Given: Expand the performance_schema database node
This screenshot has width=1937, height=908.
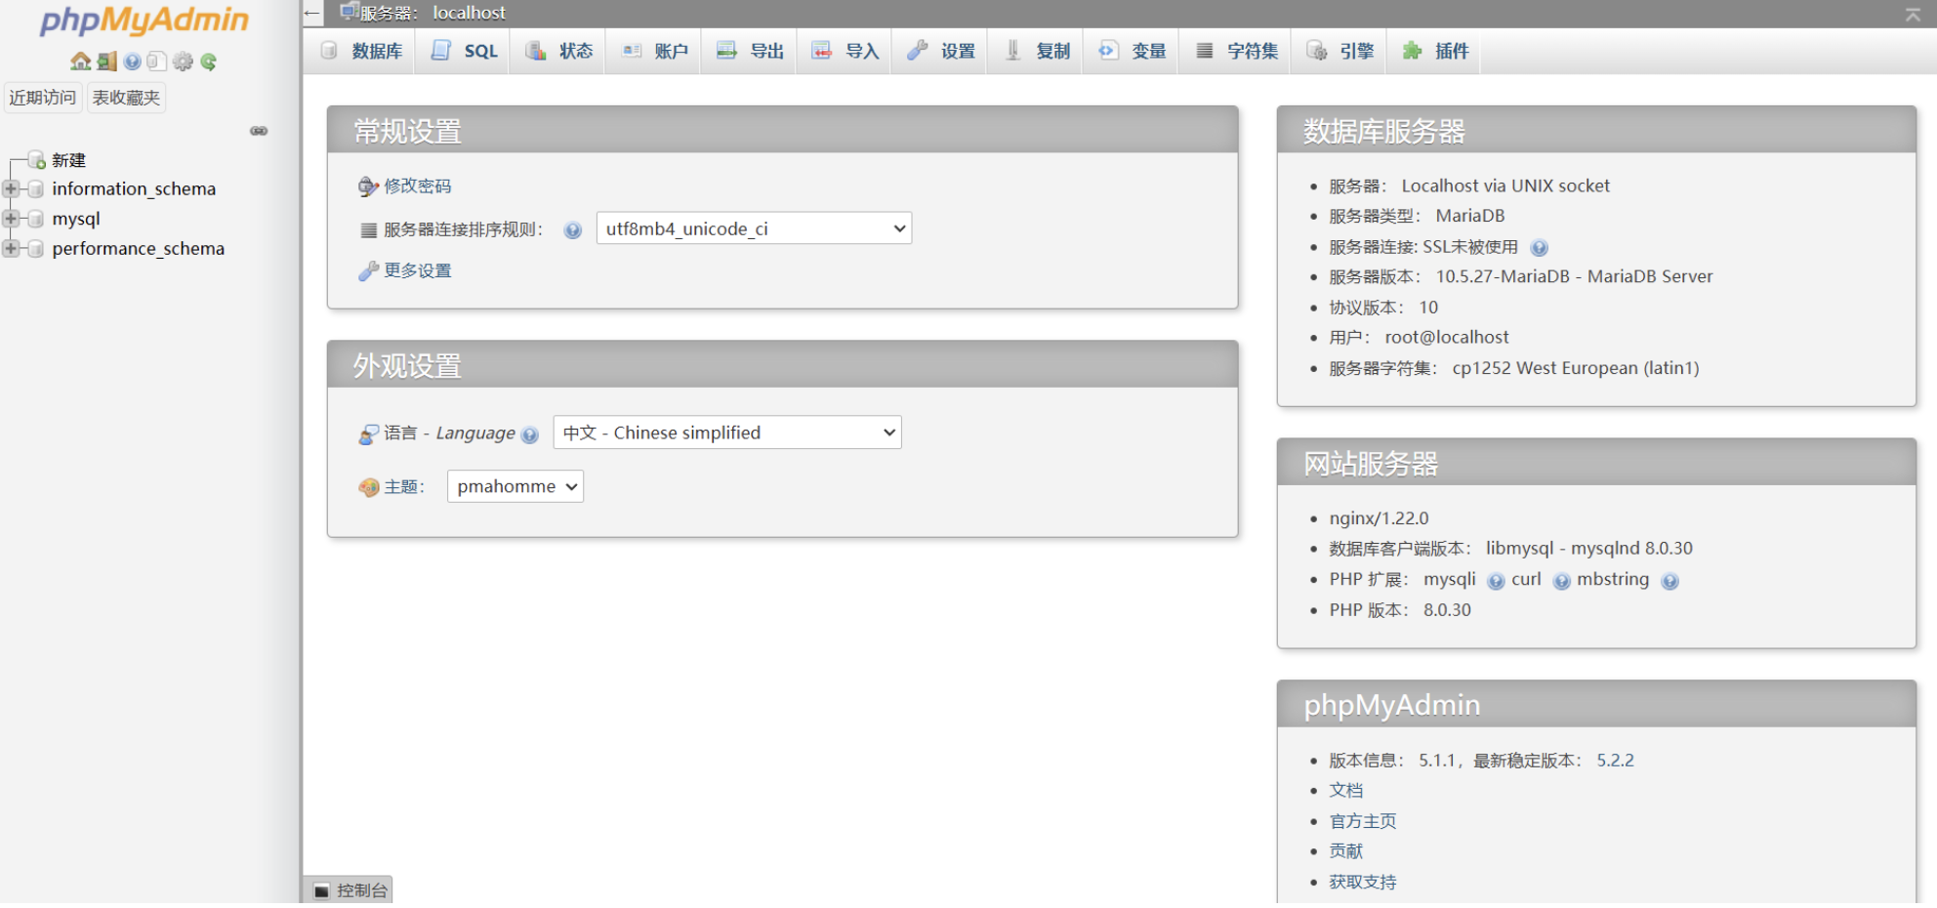Looking at the screenshot, I should pos(11,249).
